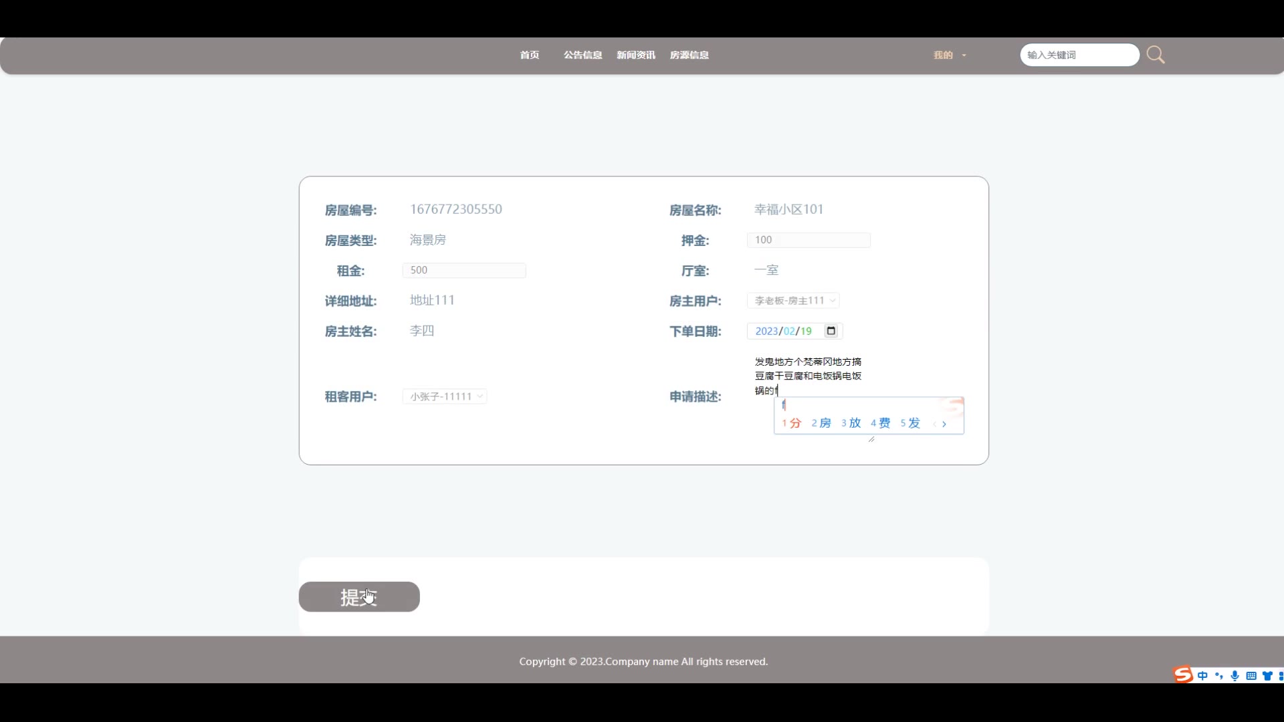Open the 房主用户 select dropdown
The height and width of the screenshot is (722, 1284).
793,301
